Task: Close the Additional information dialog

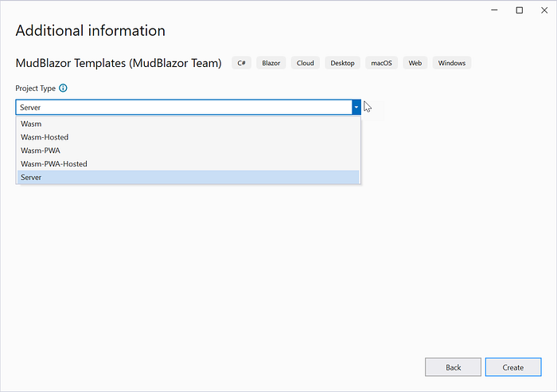Action: (x=544, y=10)
